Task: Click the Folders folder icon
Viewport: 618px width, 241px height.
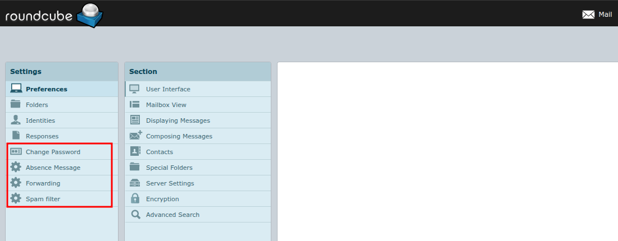Action: (x=16, y=104)
